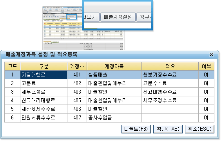Click code number 4 cell
This screenshot has height=142, width=223.
13,101
